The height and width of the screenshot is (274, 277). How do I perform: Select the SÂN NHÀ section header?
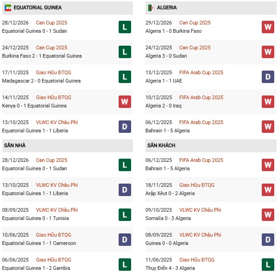coord(15,145)
